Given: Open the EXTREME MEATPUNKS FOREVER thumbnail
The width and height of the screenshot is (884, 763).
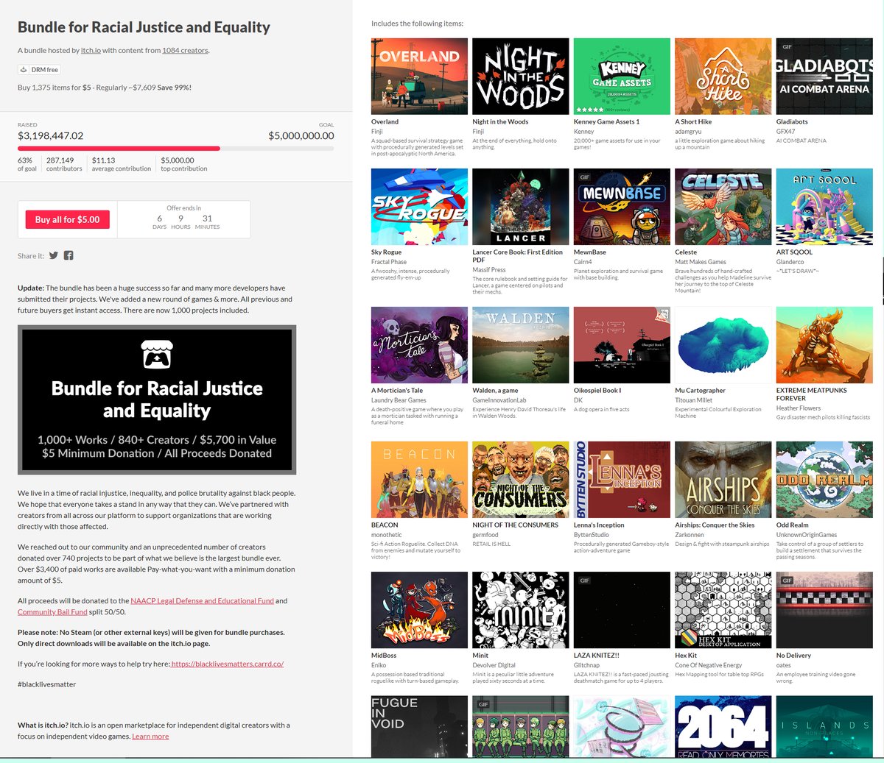Looking at the screenshot, I should click(x=824, y=345).
